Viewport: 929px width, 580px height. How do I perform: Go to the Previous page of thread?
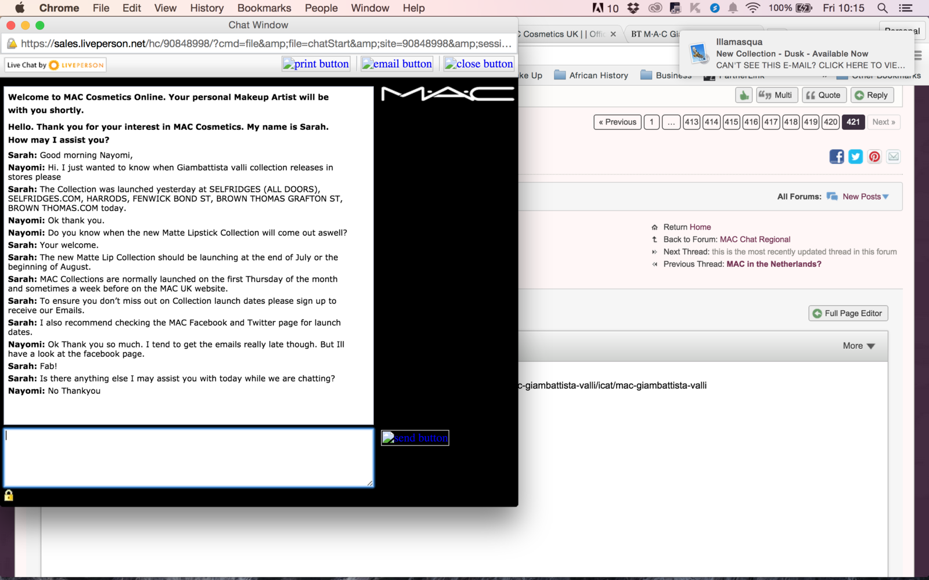pyautogui.click(x=617, y=122)
